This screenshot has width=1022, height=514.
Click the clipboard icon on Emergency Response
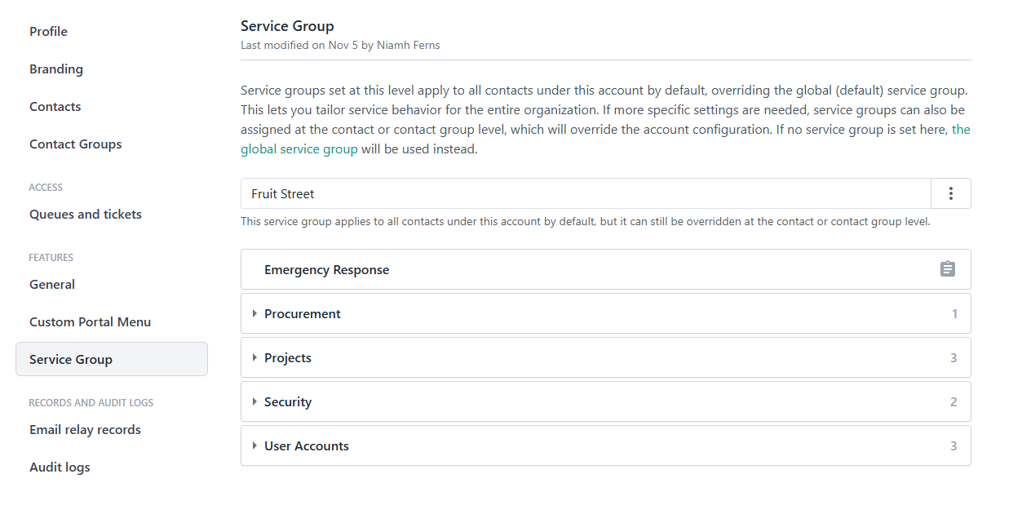[947, 269]
